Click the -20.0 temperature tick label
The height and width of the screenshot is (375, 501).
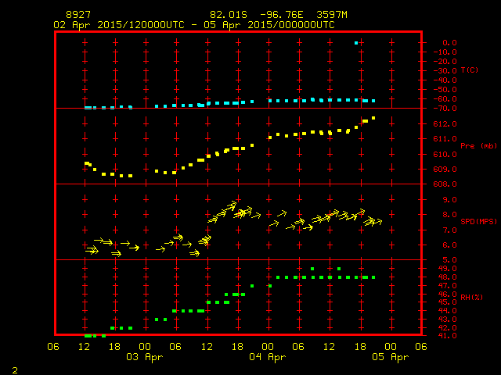(445, 61)
